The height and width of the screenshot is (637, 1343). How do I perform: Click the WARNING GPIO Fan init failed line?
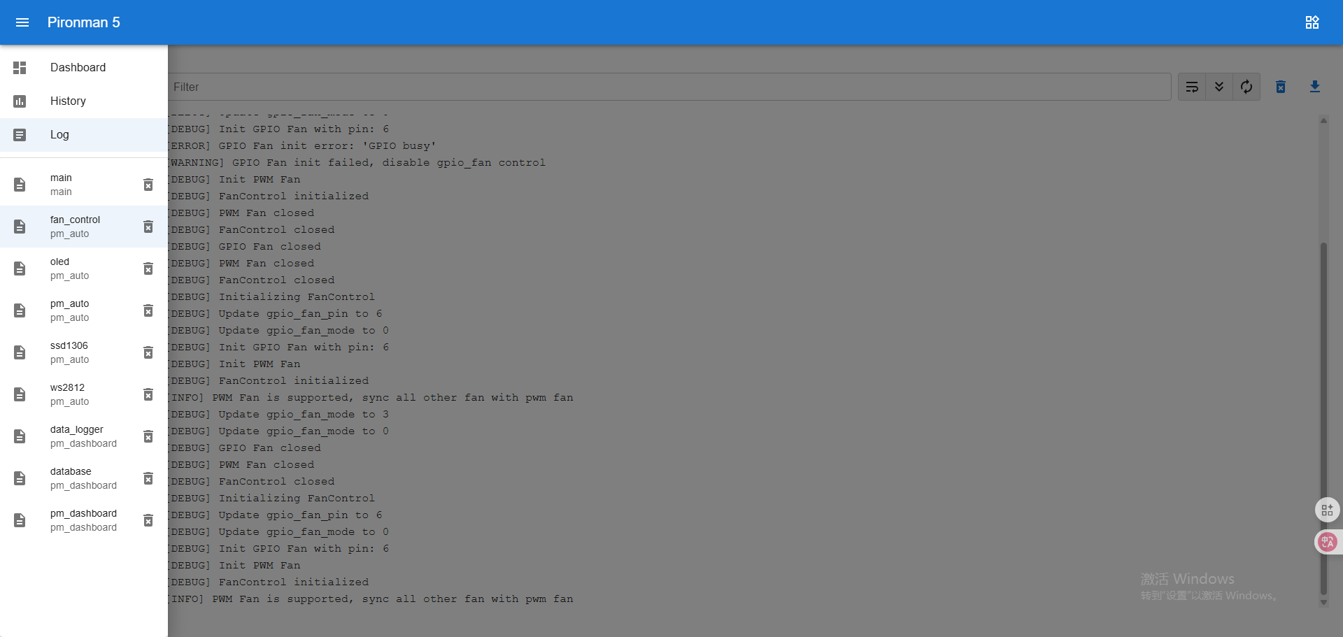pyautogui.click(x=357, y=162)
